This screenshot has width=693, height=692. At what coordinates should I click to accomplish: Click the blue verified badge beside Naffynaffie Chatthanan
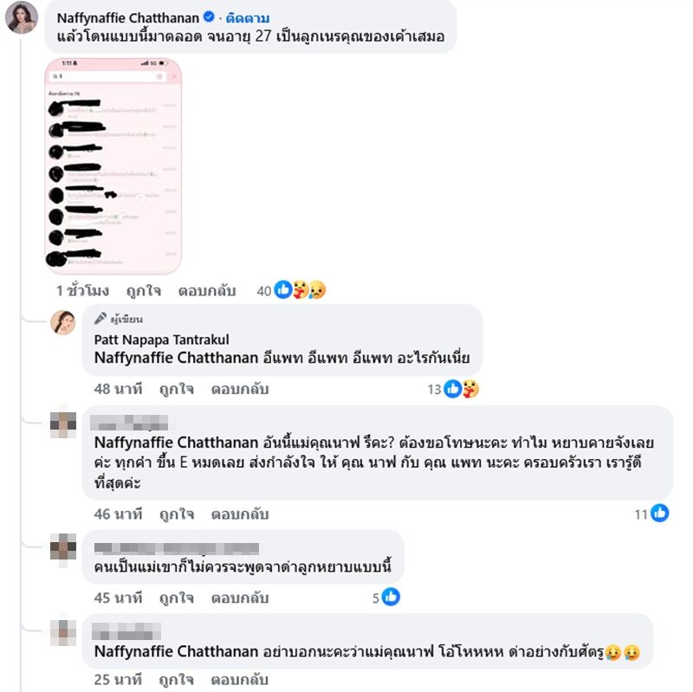pyautogui.click(x=209, y=17)
